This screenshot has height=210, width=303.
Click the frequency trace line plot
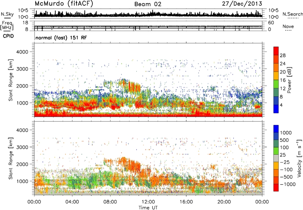pos(148,26)
